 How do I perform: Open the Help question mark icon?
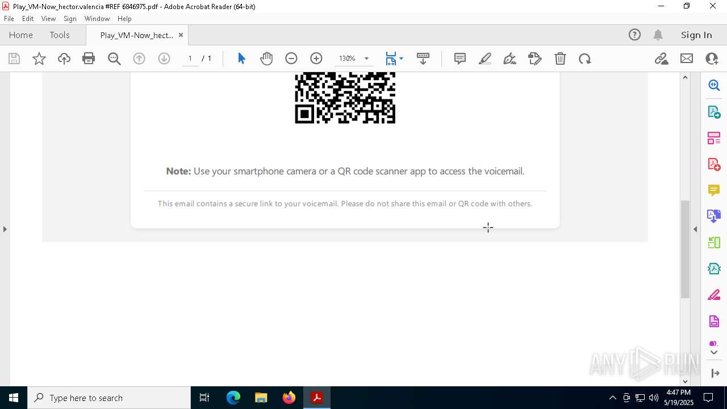pyautogui.click(x=634, y=35)
